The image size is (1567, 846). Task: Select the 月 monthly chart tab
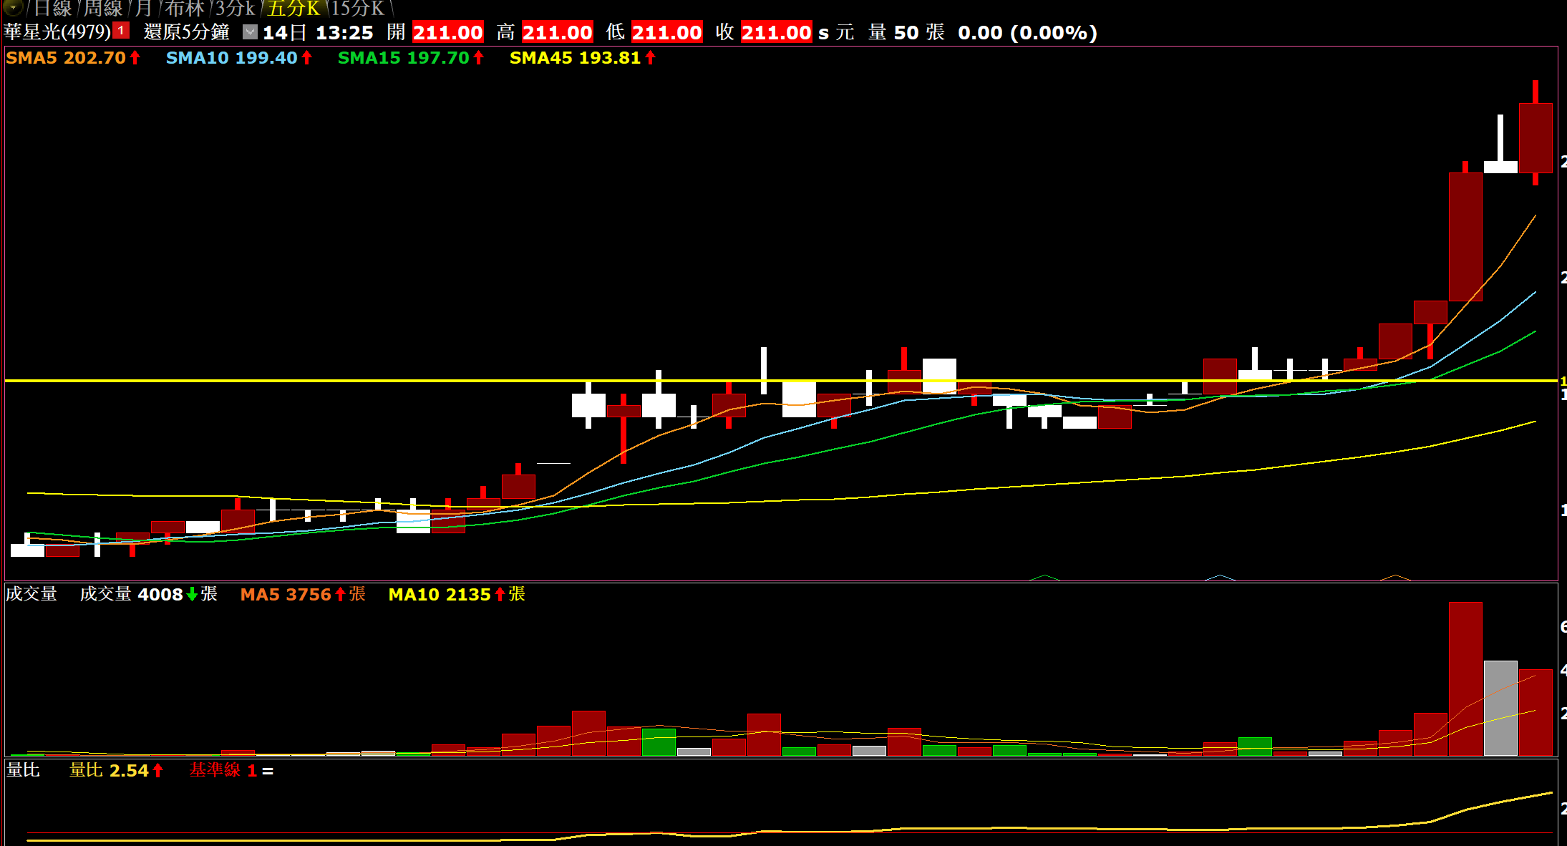click(x=143, y=9)
